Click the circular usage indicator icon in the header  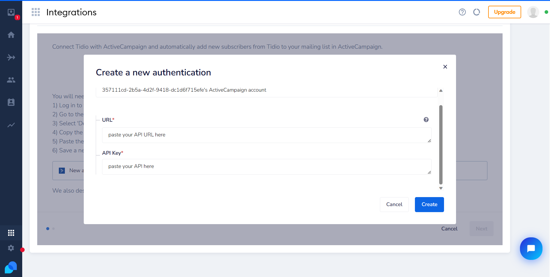click(476, 12)
